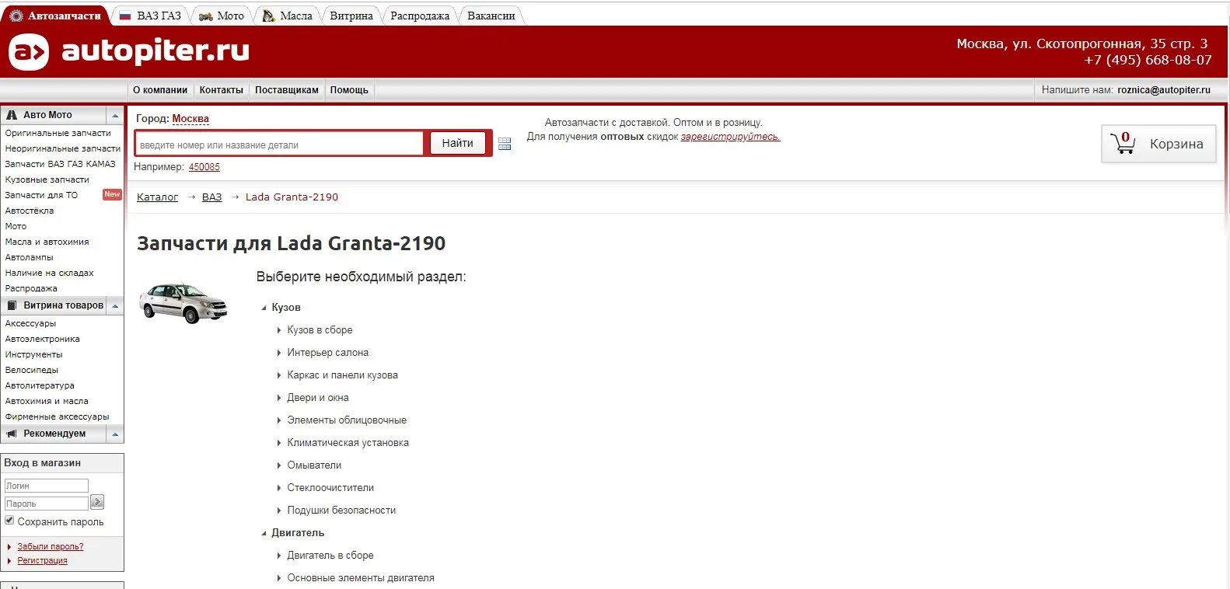Open Автолампы in sidebar
Viewport: 1230px width, 589px height.
(x=30, y=258)
